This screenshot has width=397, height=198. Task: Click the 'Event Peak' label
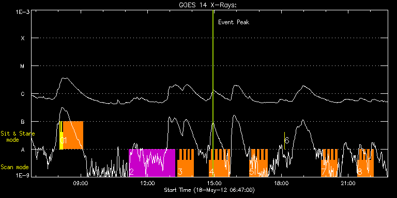(234, 22)
